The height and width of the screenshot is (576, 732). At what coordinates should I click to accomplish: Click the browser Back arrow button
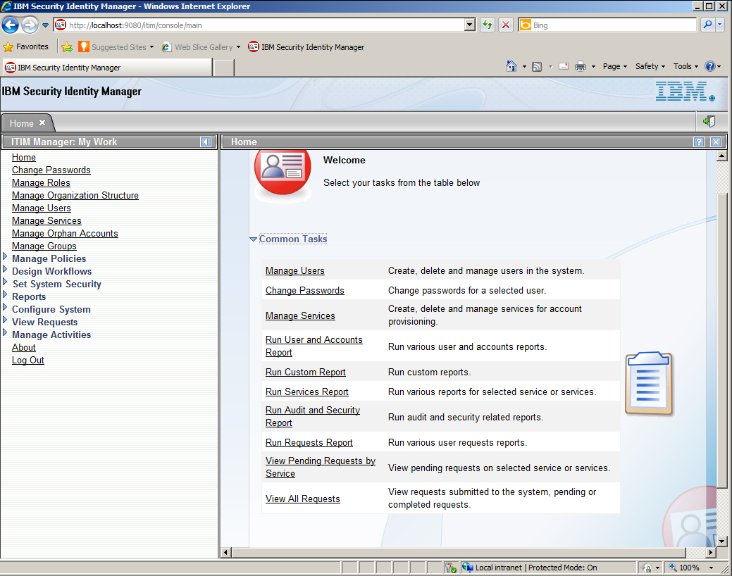coord(11,25)
